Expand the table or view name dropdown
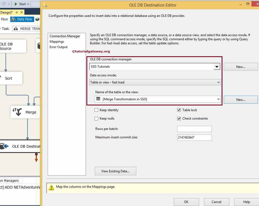The image size is (259, 206). click(218, 99)
